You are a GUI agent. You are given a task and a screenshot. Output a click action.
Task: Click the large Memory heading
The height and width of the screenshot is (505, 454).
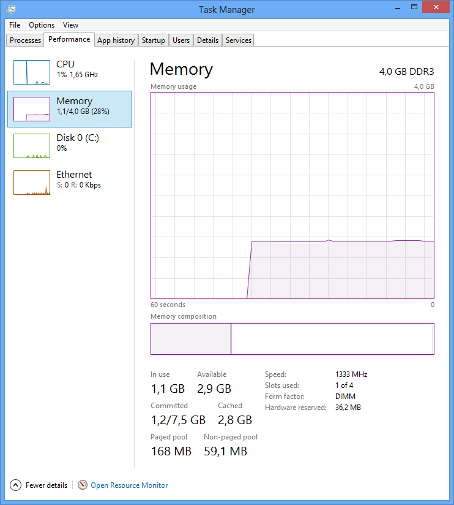(x=181, y=69)
